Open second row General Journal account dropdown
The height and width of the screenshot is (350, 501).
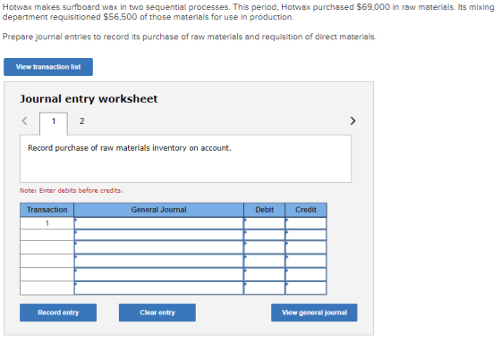(159, 235)
